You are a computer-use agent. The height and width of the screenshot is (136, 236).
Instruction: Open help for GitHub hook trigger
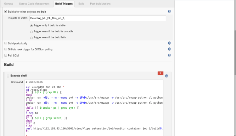tap(169, 49)
